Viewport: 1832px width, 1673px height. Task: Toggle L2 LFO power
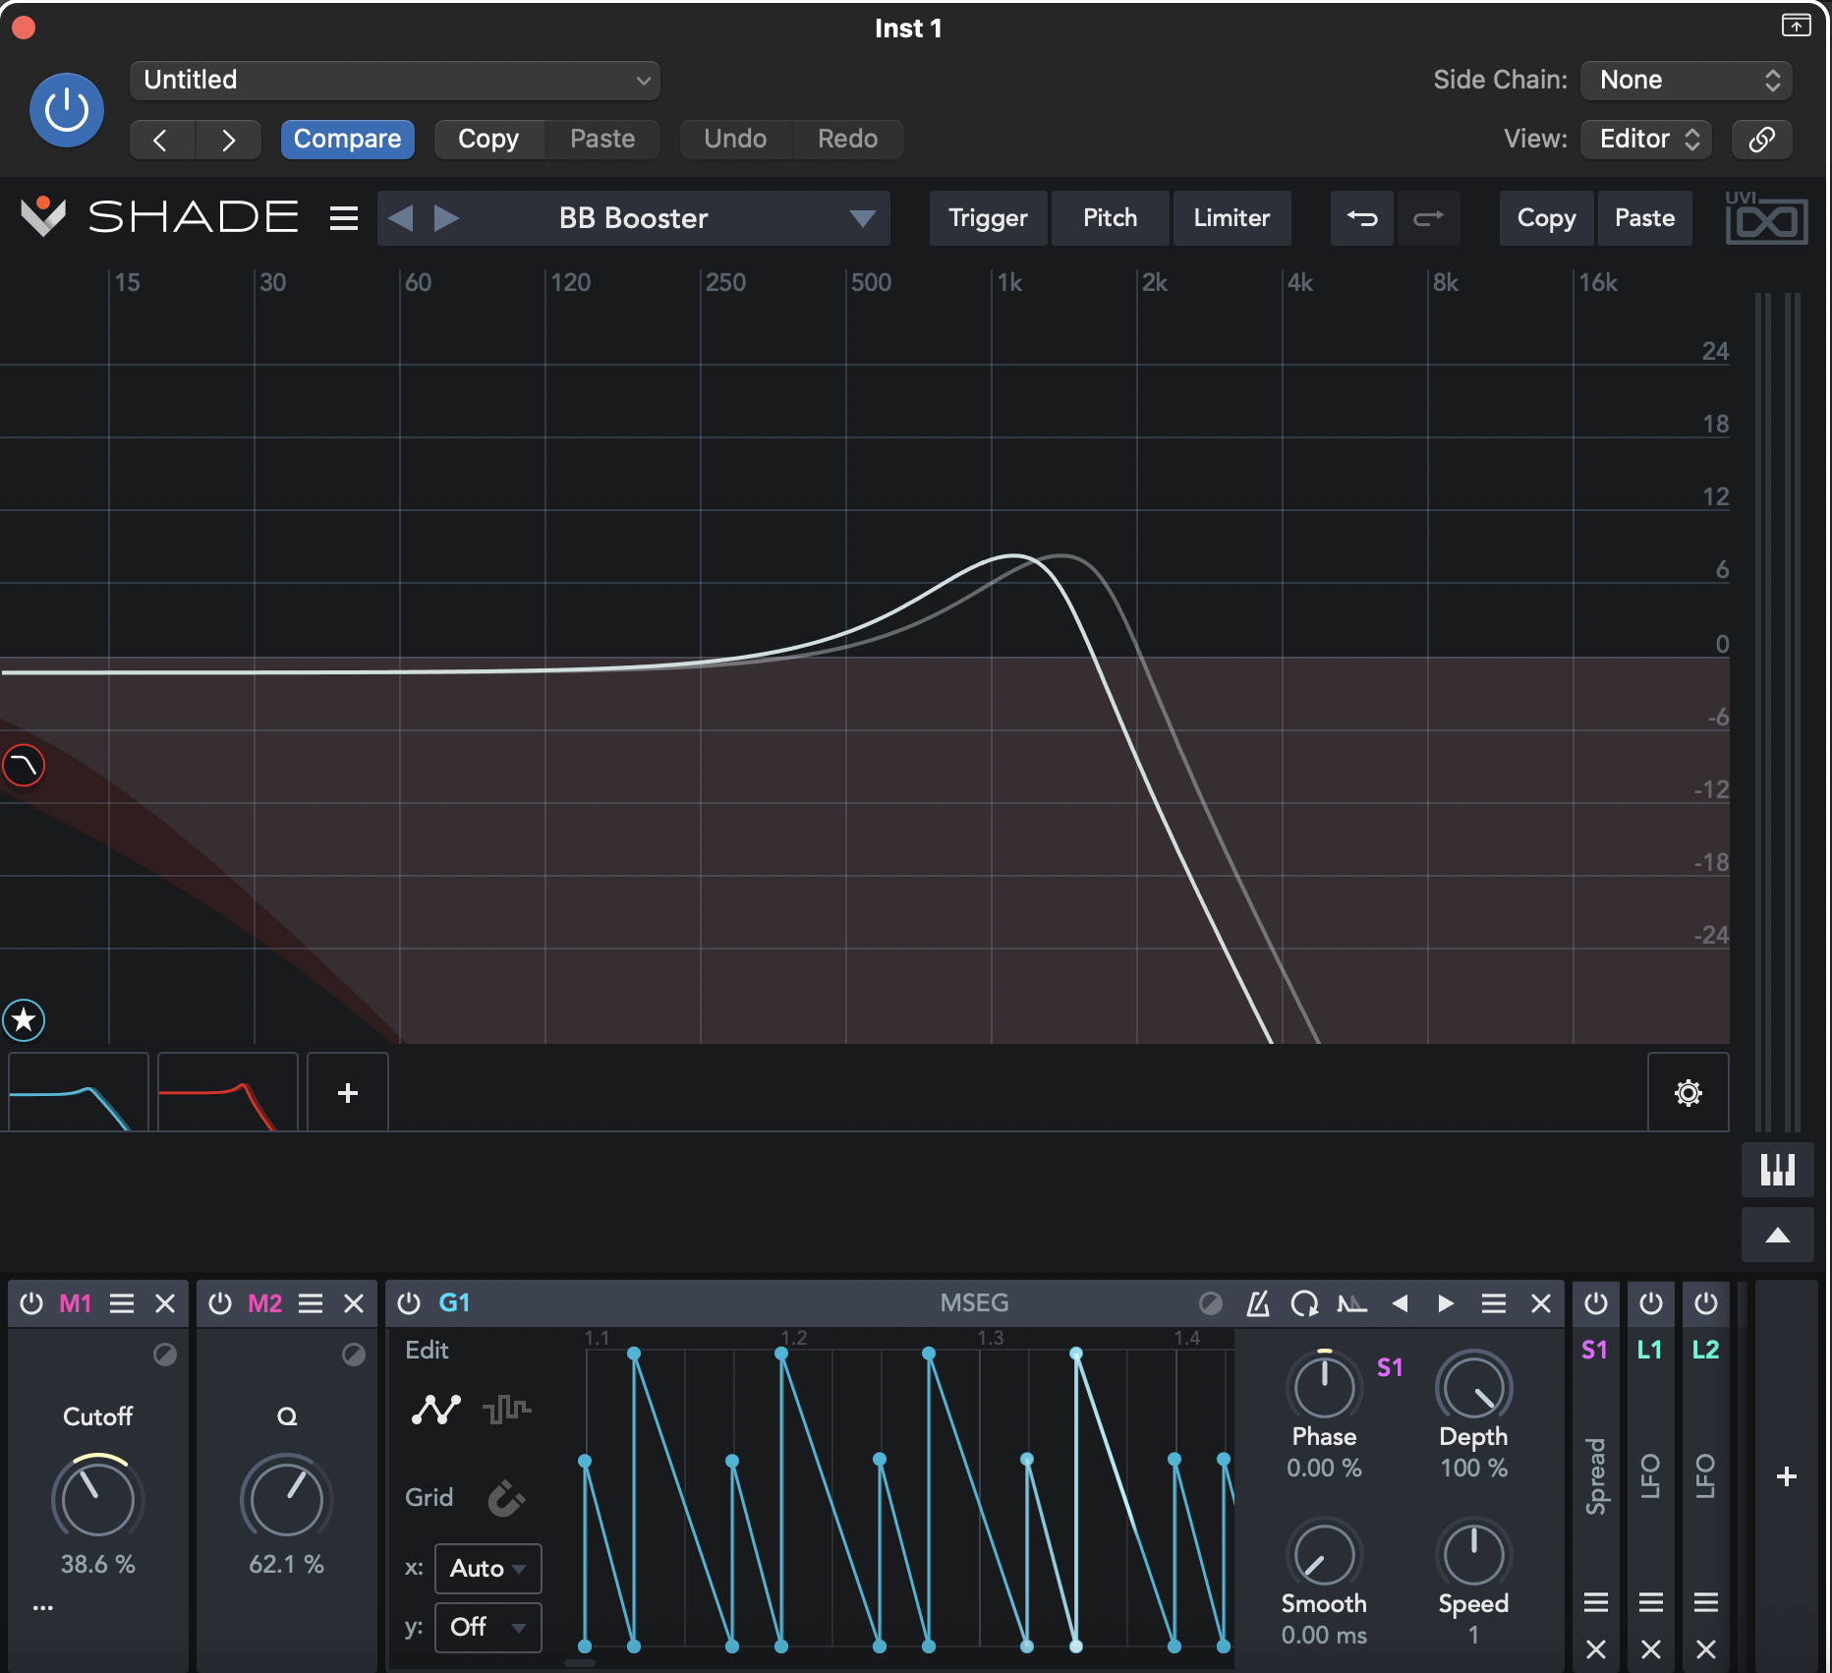[x=1706, y=1303]
